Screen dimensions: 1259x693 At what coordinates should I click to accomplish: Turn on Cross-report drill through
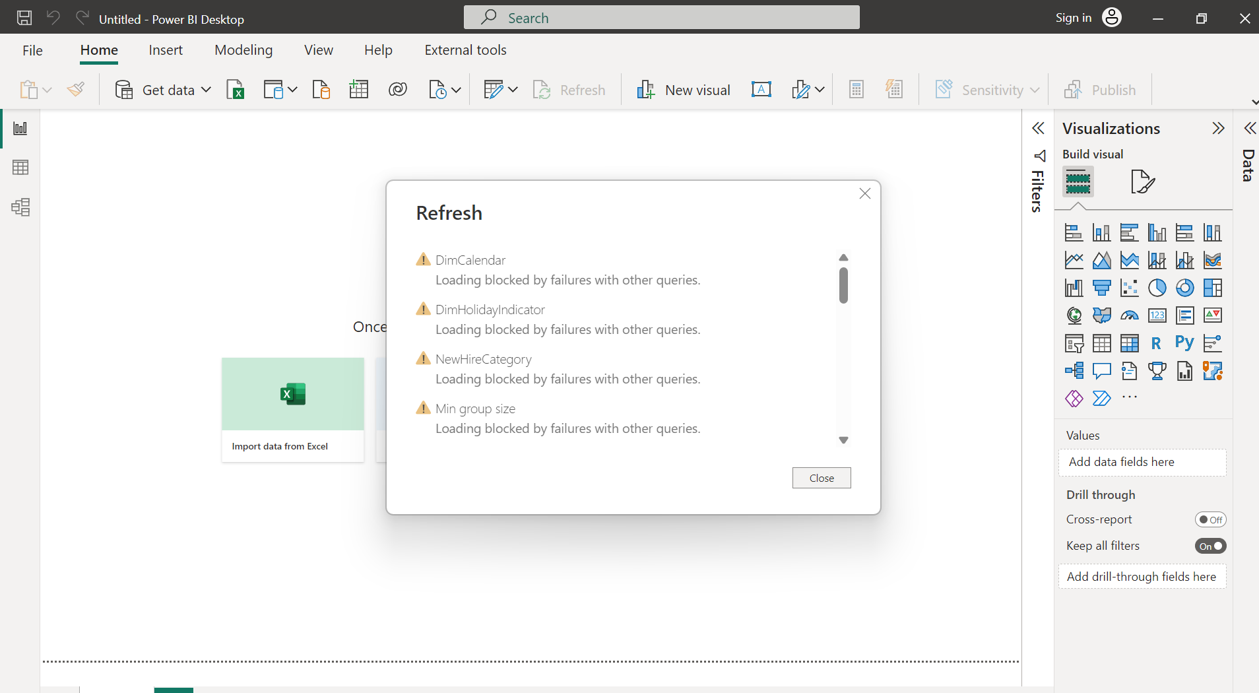point(1210,519)
